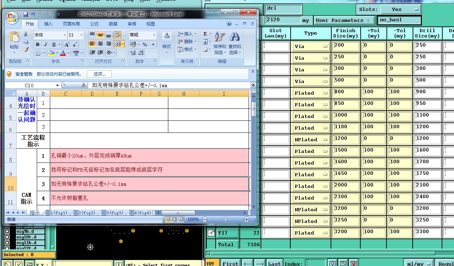Screen dimensions: 454x266
Task: Open font name dropdown showing 宋体
Action: pos(65,35)
